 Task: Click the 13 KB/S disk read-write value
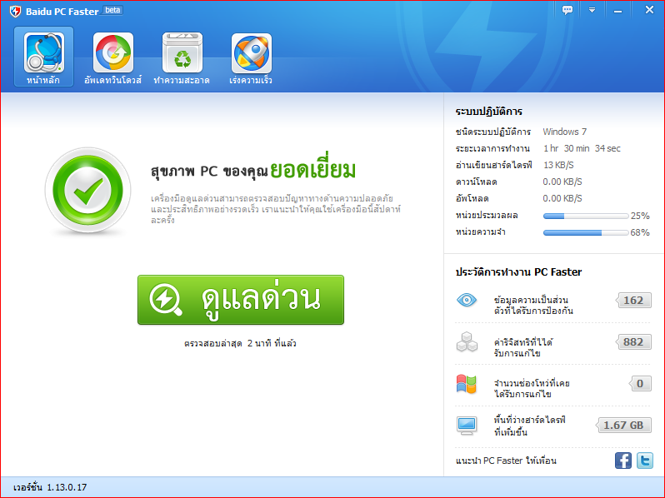tap(558, 165)
